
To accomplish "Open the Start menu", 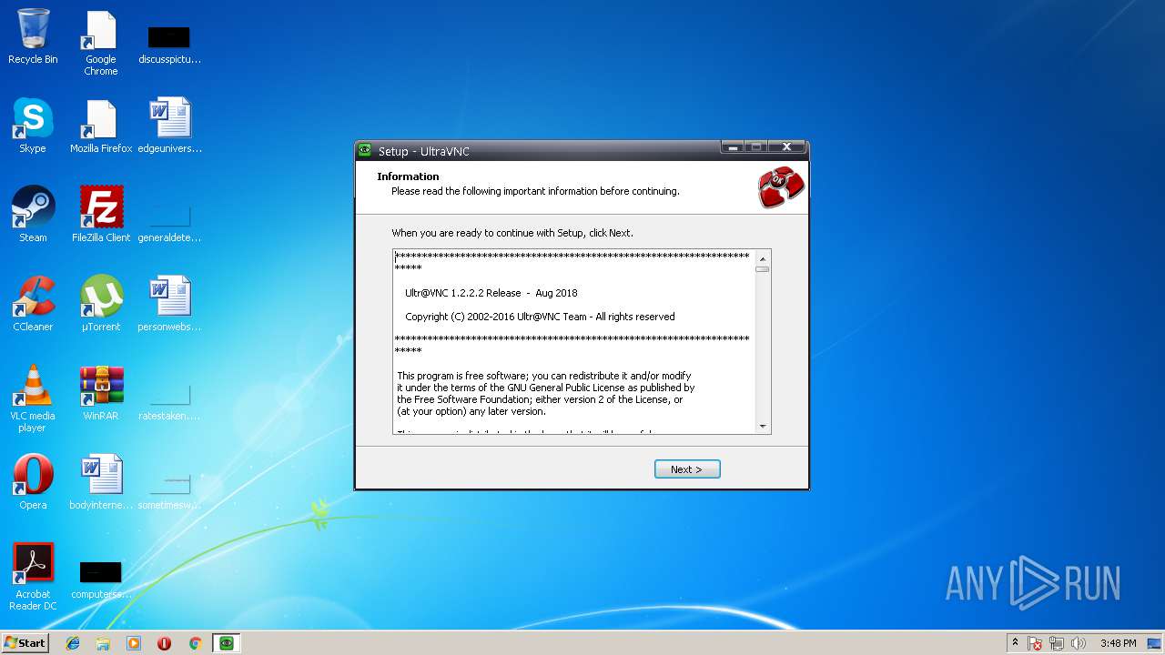I will [25, 643].
